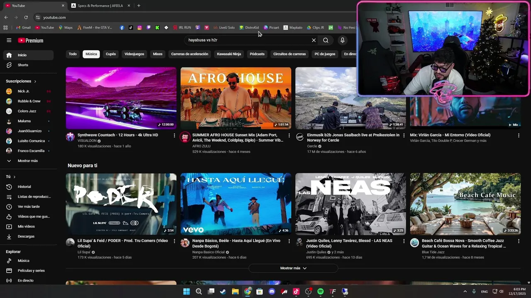The height and width of the screenshot is (298, 531).
Task: Open Steam from the taskbar
Action: click(x=223, y=291)
